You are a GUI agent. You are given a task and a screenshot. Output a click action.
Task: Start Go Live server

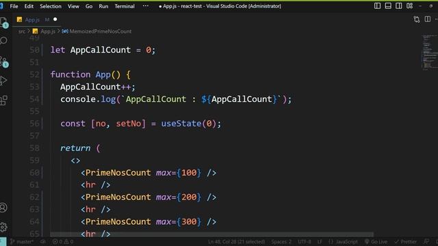coord(376,241)
